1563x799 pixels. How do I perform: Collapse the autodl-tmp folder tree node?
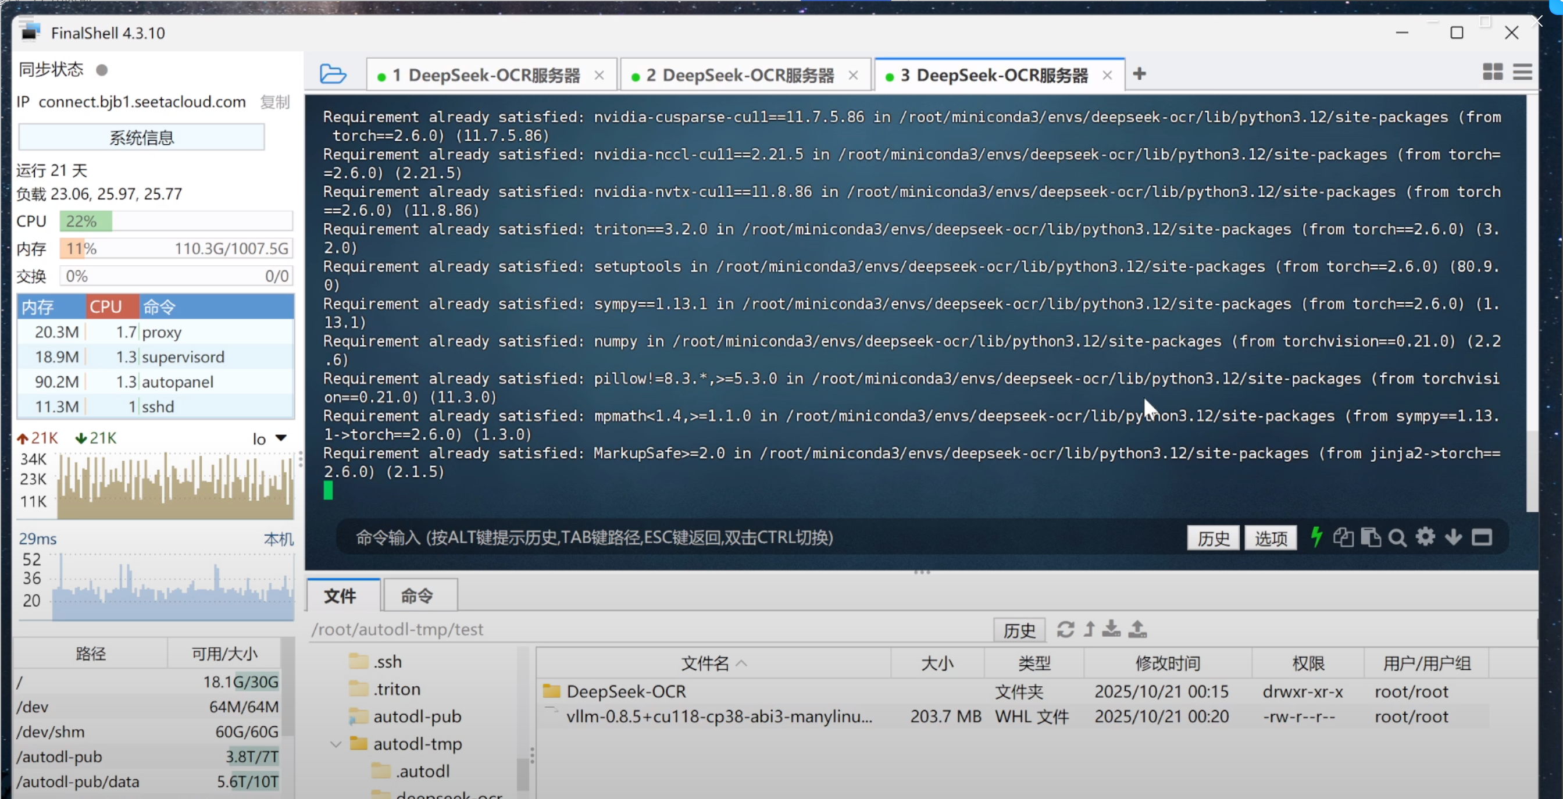(336, 744)
